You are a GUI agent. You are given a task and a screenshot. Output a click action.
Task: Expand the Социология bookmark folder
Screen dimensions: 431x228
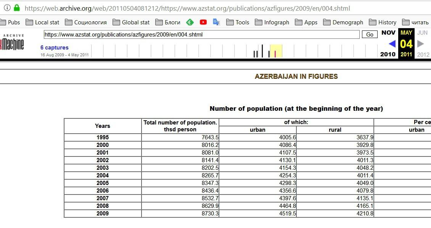[86, 22]
